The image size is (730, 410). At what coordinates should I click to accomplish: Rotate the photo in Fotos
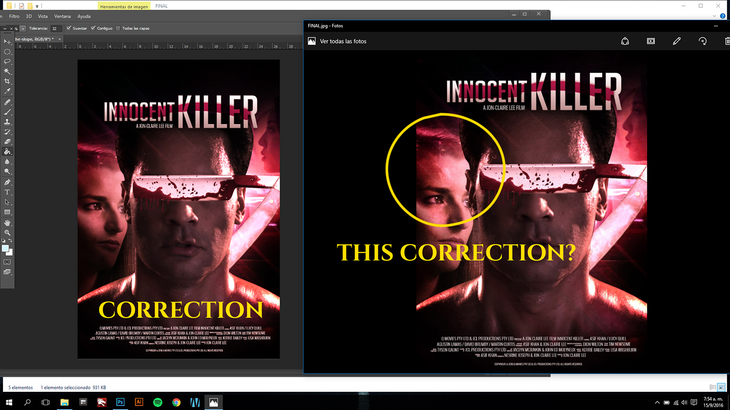703,42
